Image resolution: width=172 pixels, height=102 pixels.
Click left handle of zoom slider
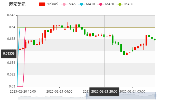click(87, 96)
